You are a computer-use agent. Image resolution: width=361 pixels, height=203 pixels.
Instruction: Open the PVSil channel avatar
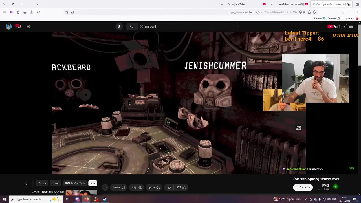point(336,187)
